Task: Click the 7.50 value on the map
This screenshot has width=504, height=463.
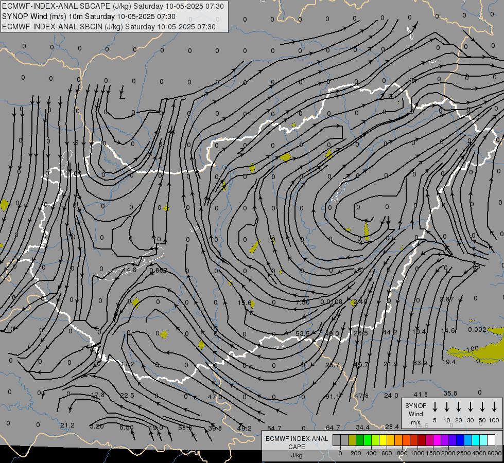Action: pyautogui.click(x=303, y=302)
